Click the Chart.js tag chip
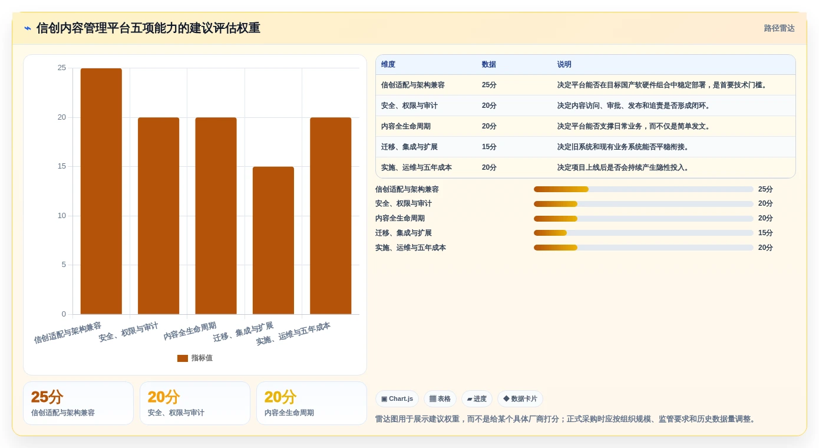This screenshot has width=819, height=448. (397, 399)
